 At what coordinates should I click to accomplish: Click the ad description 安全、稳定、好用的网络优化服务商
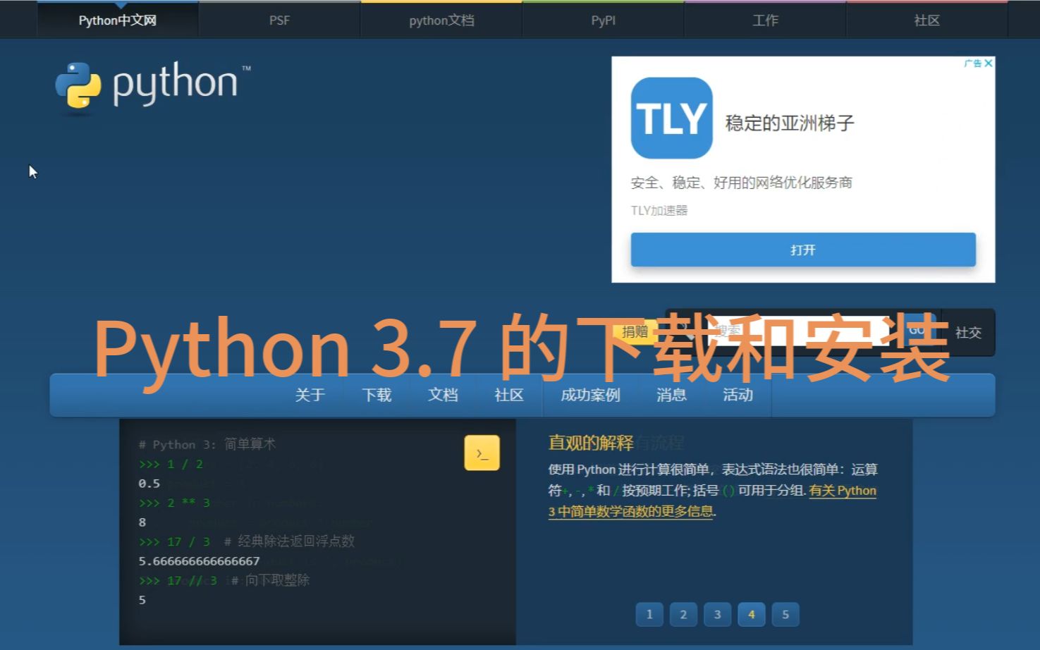click(741, 183)
